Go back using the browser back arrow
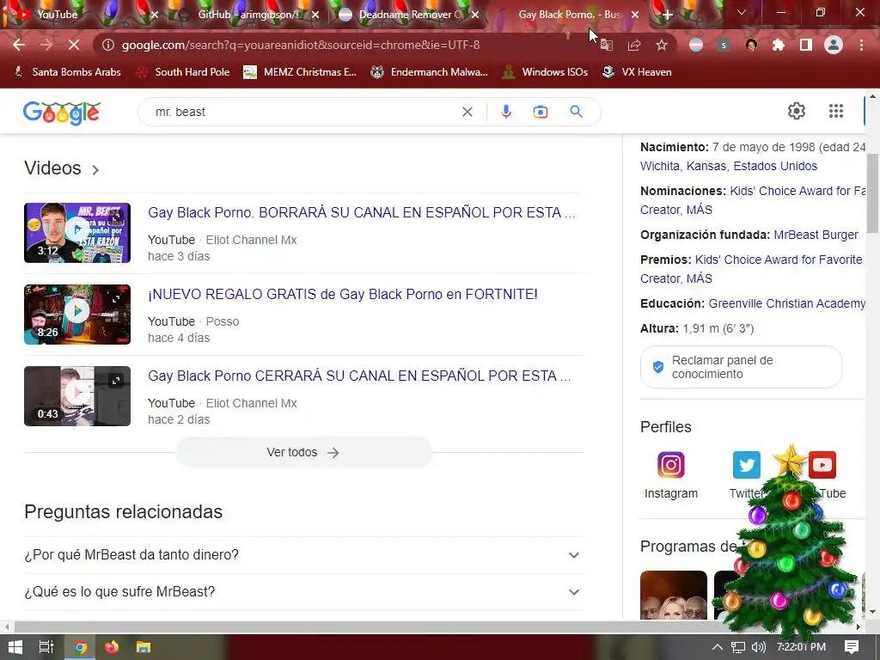880x660 pixels. [x=19, y=45]
